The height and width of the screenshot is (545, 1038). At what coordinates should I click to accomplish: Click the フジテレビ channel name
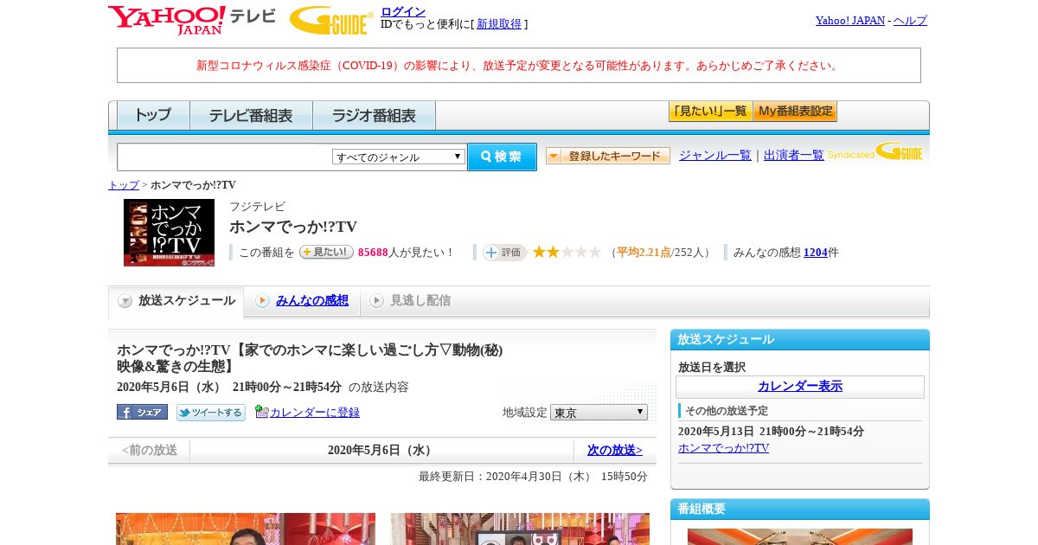pos(257,207)
